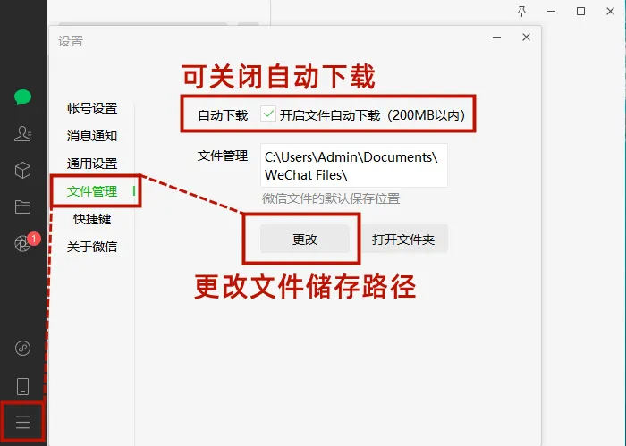Select the 消息通知 tab
The image size is (626, 446).
click(x=92, y=136)
